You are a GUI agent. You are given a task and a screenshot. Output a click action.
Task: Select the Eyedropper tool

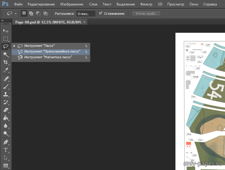pyautogui.click(x=5, y=70)
